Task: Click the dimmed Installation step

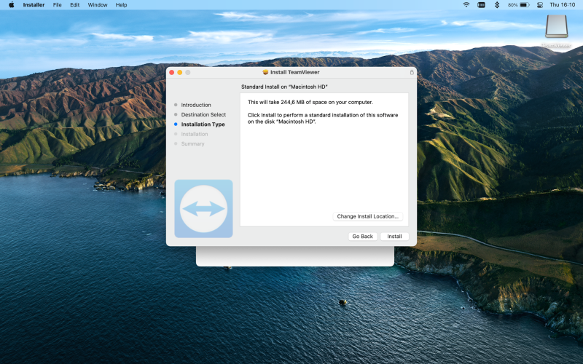Action: (x=195, y=134)
